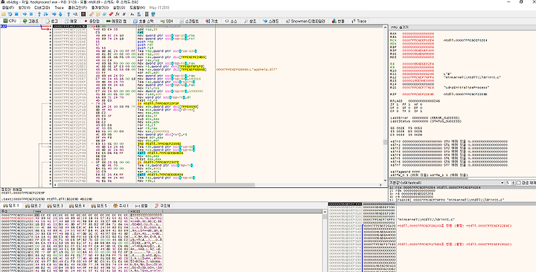The width and height of the screenshot is (536, 272).
Task: Switch to the 핸들 tab
Action: click(338, 21)
